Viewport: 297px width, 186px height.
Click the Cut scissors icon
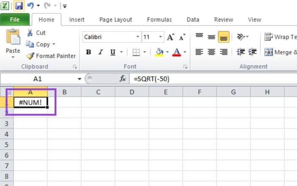click(x=30, y=33)
